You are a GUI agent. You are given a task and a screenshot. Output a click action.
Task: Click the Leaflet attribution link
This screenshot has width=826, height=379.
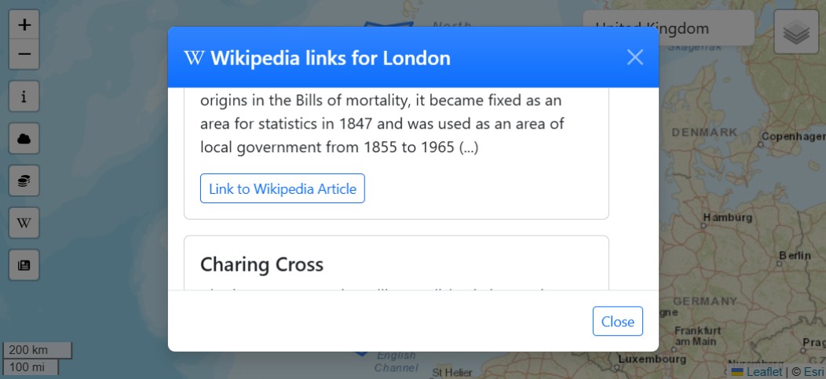[763, 372]
